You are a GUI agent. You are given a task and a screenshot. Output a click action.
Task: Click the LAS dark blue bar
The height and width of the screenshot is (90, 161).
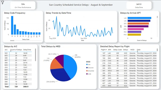pos(139,21)
